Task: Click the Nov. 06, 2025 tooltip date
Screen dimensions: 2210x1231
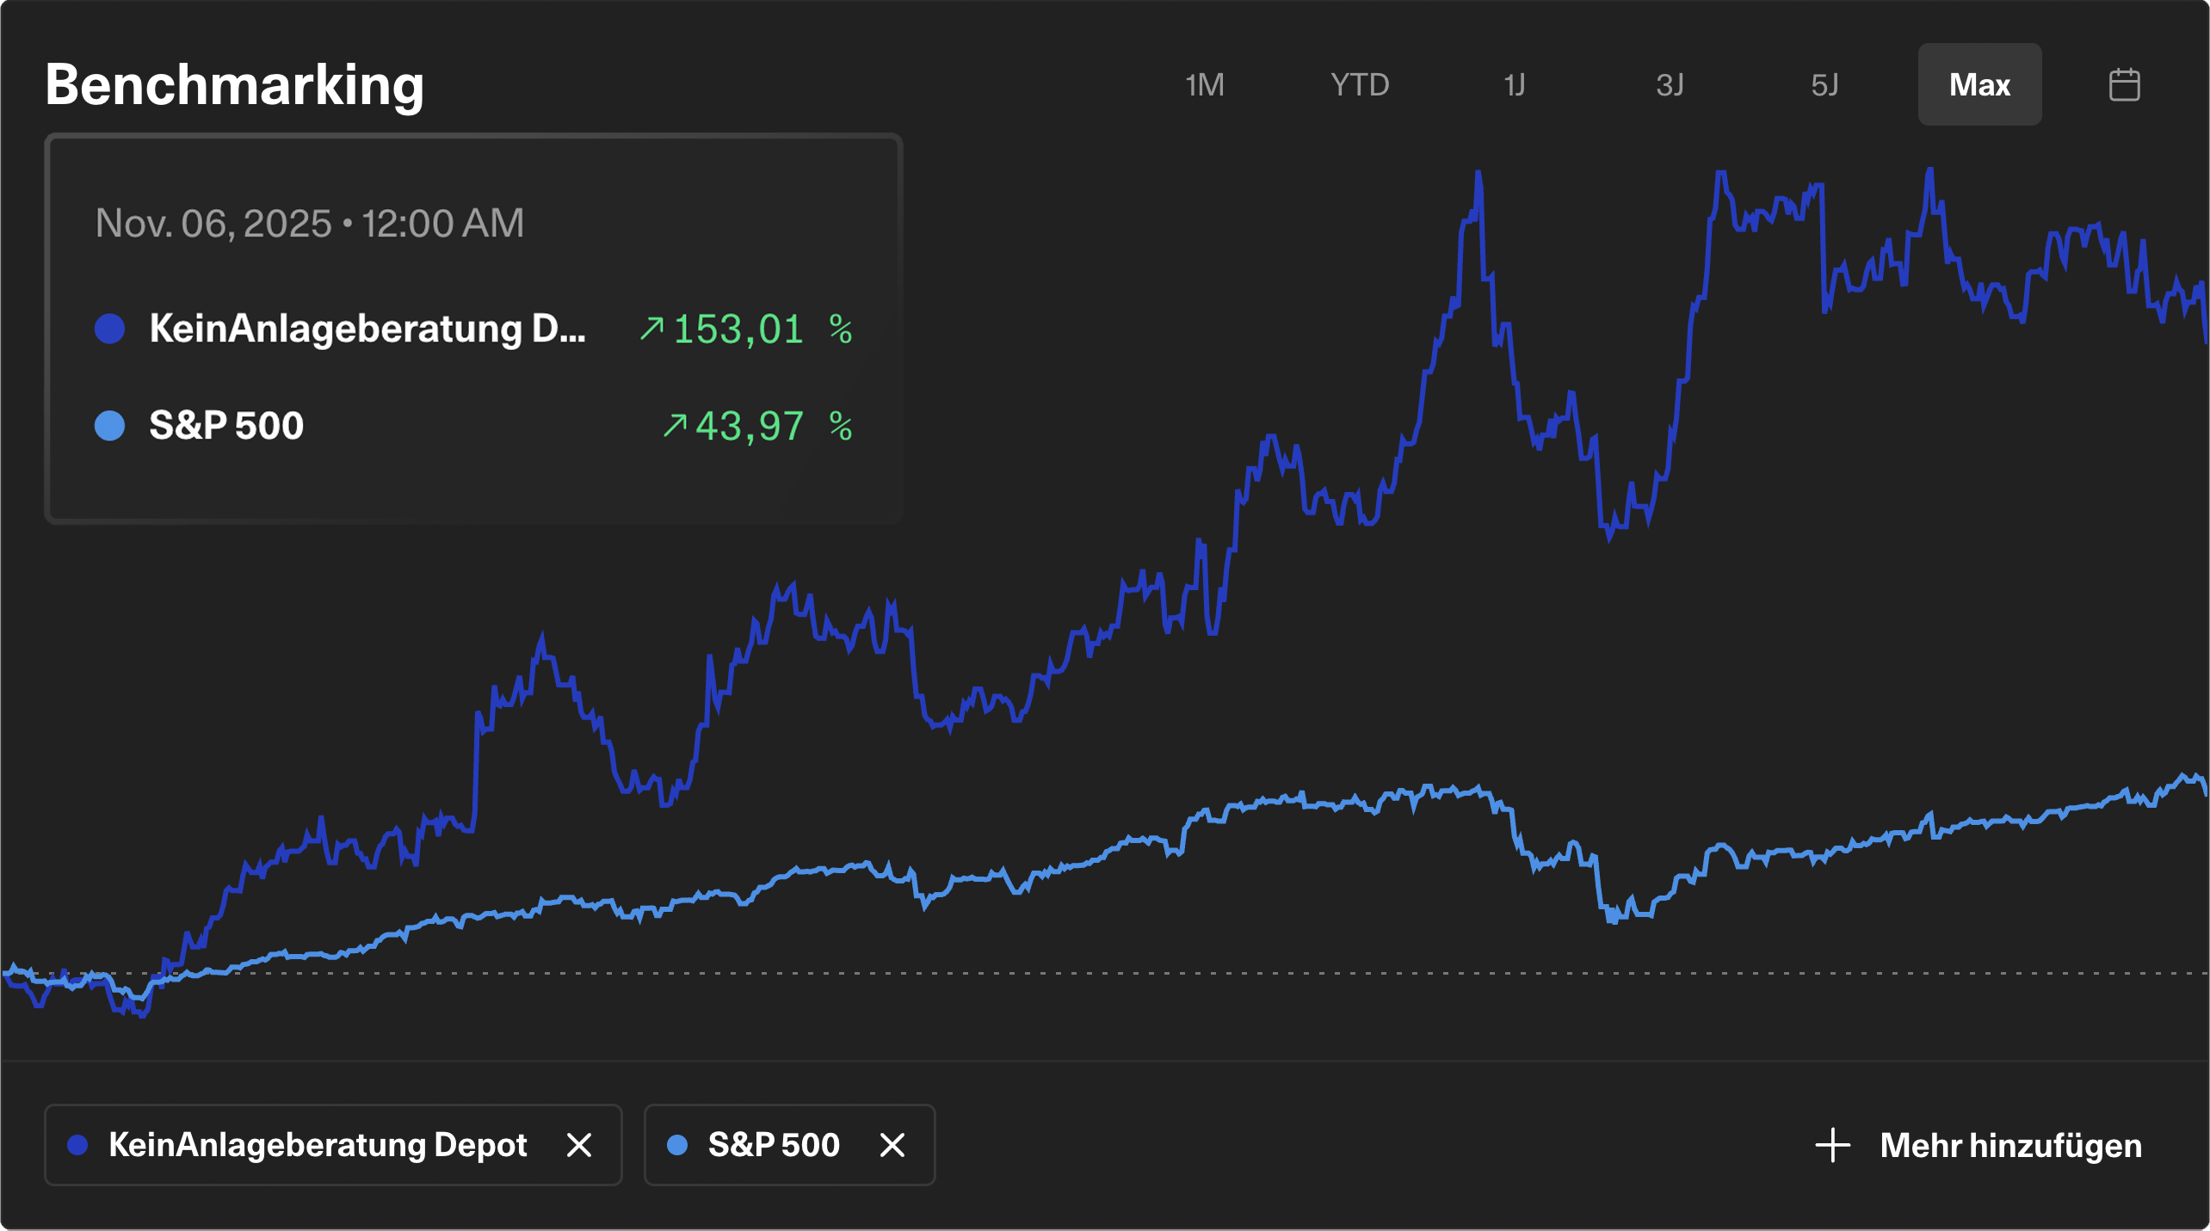Action: click(309, 224)
